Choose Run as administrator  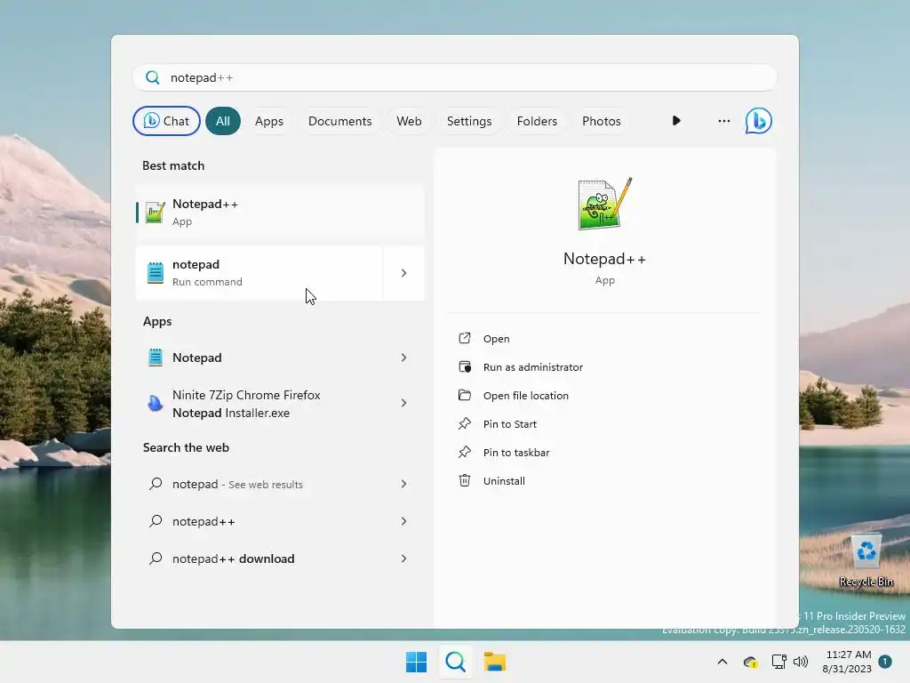(x=533, y=367)
